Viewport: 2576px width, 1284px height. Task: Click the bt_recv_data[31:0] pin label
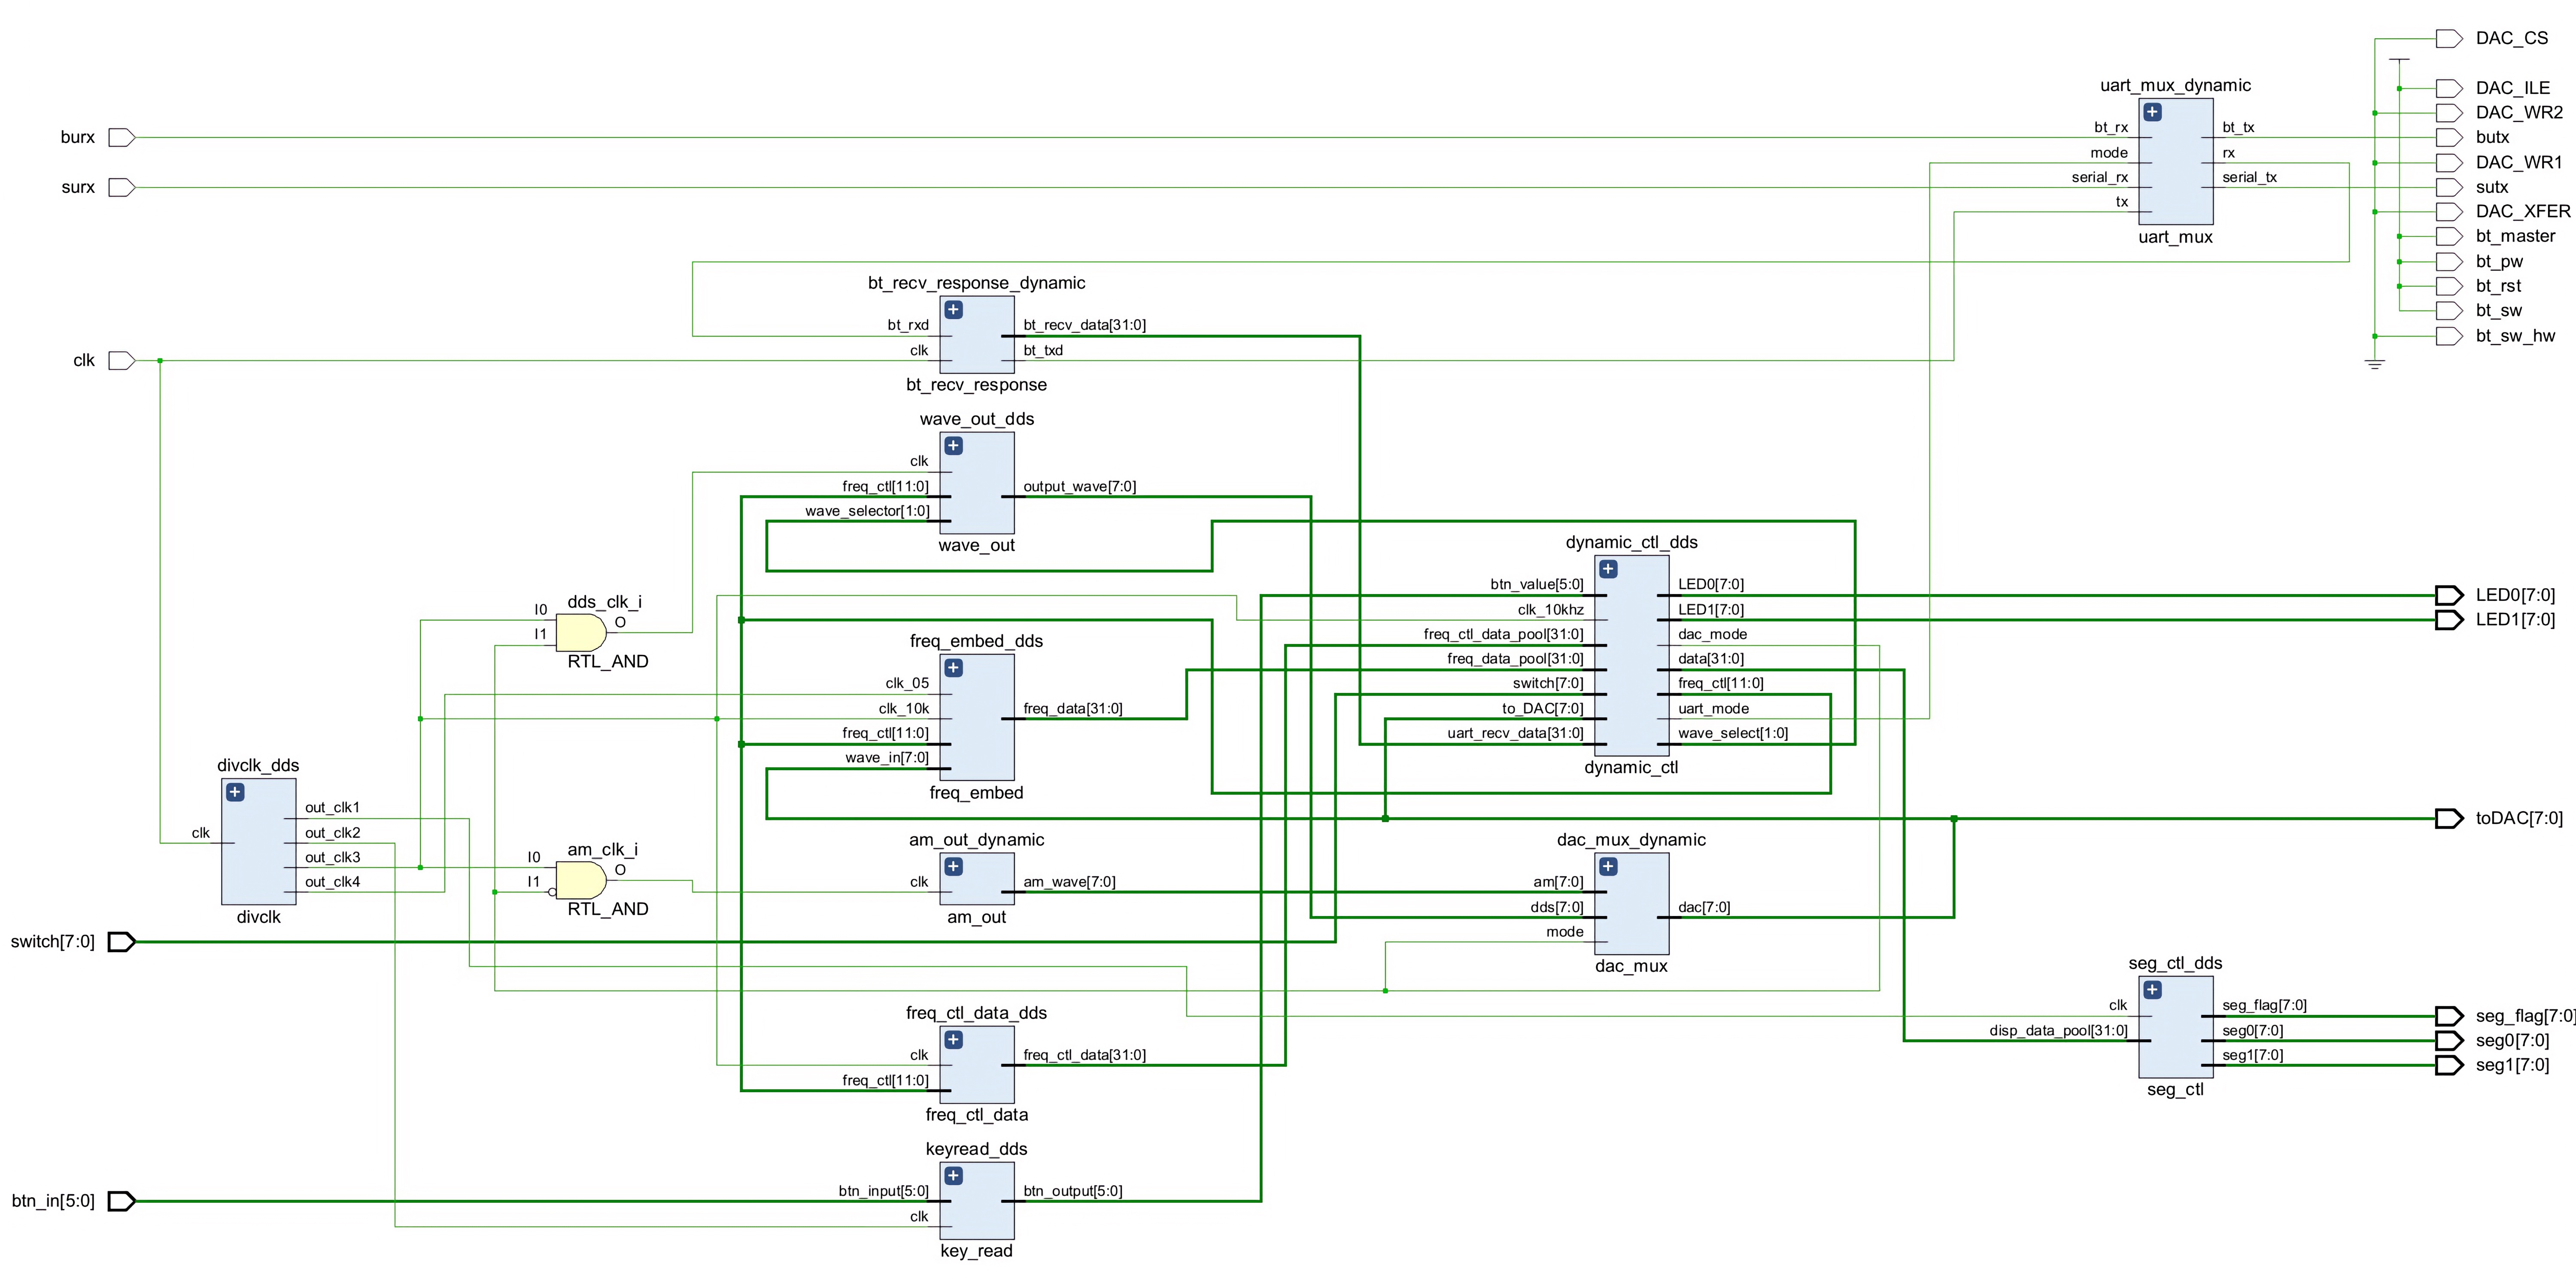[x=1084, y=325]
